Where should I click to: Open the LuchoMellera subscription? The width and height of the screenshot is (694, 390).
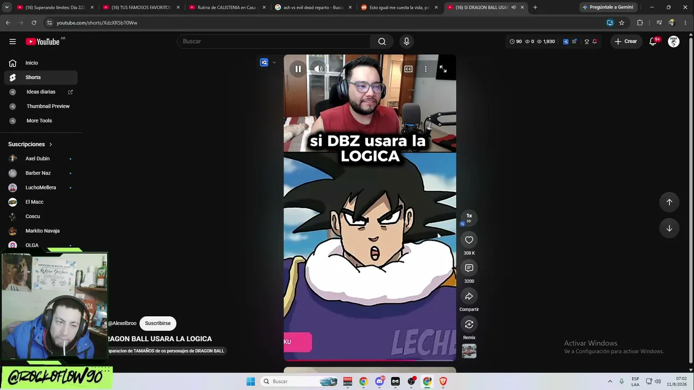coord(41,187)
